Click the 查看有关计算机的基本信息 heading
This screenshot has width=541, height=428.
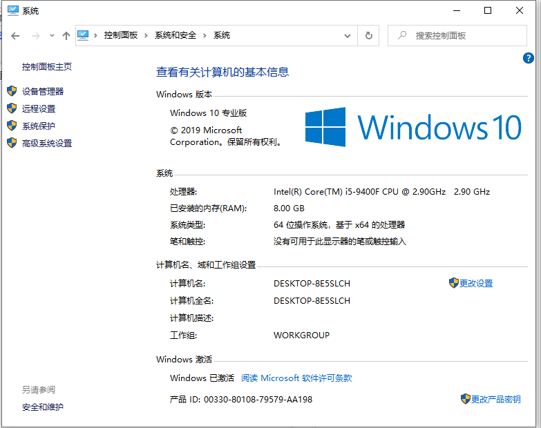(x=222, y=72)
